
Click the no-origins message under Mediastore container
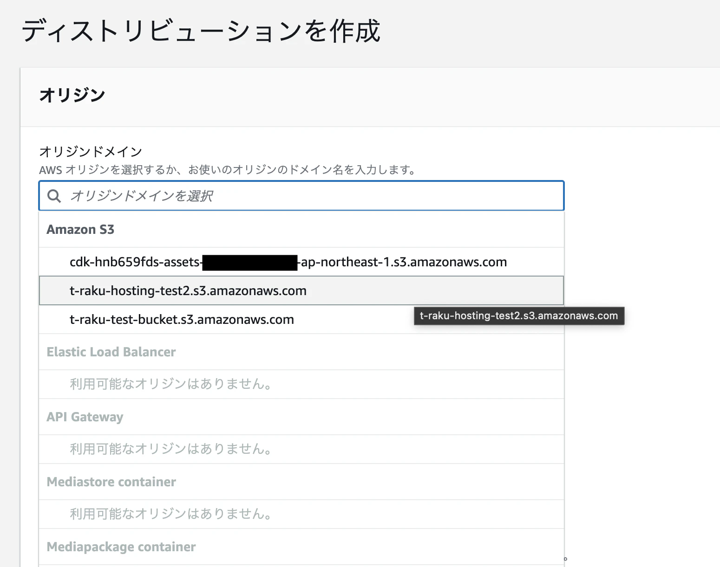[171, 514]
